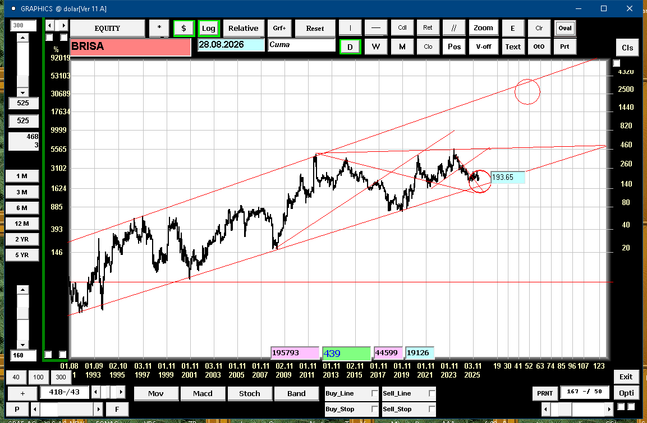Screen dimensions: 647x423
Task: Open the Macd indicator
Action: click(203, 394)
